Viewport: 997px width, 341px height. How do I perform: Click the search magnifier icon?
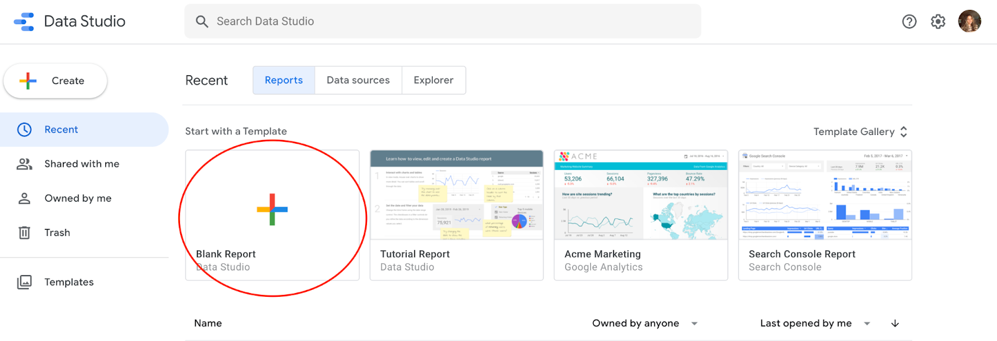202,21
